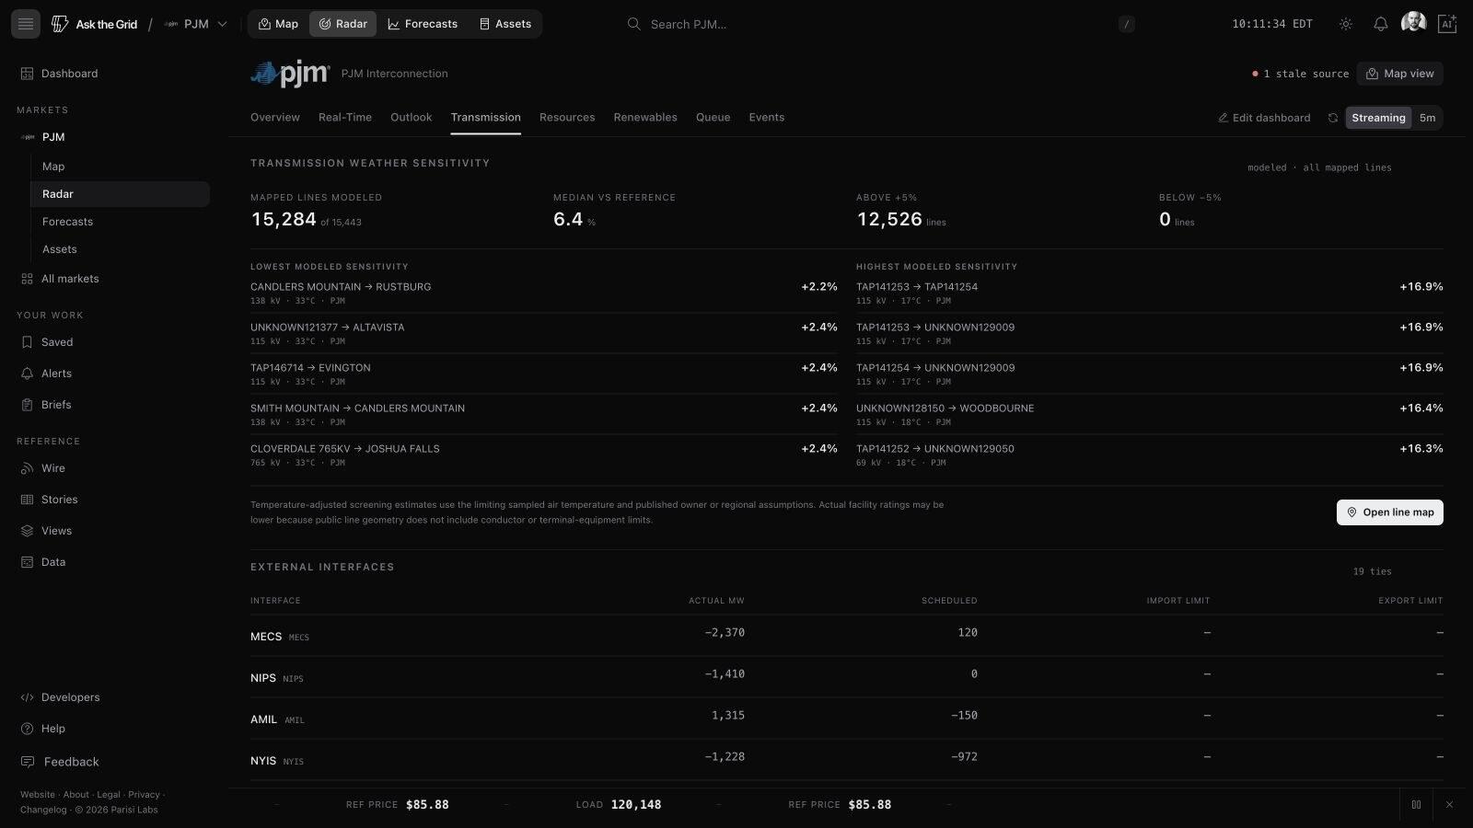Click the About footer link
This screenshot has width=1473, height=828.
click(x=76, y=795)
